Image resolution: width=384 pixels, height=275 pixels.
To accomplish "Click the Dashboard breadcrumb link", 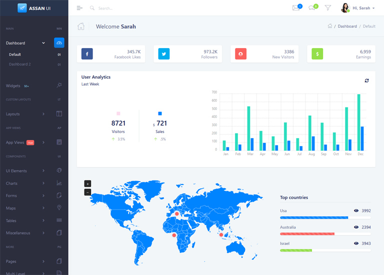I will pos(347,26).
